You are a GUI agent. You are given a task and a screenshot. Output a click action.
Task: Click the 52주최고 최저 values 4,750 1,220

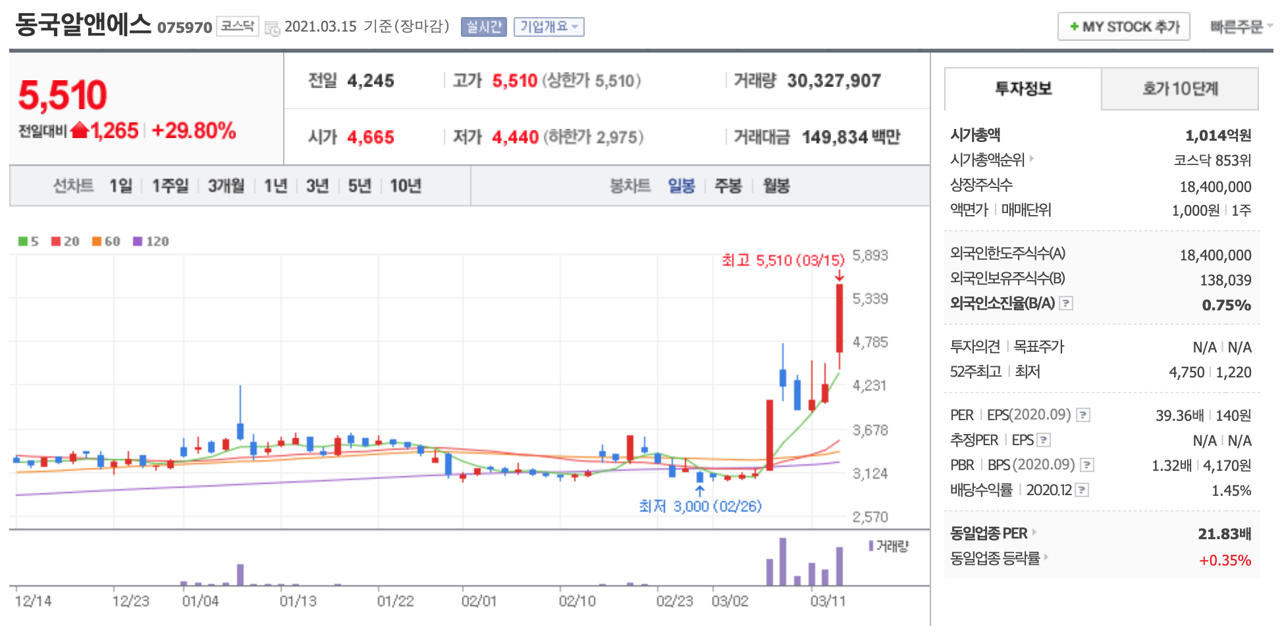tap(1210, 373)
